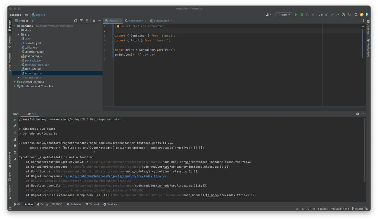378x220 pixels.
Task: Click the Select Opened File target icon
Action: pos(76,21)
